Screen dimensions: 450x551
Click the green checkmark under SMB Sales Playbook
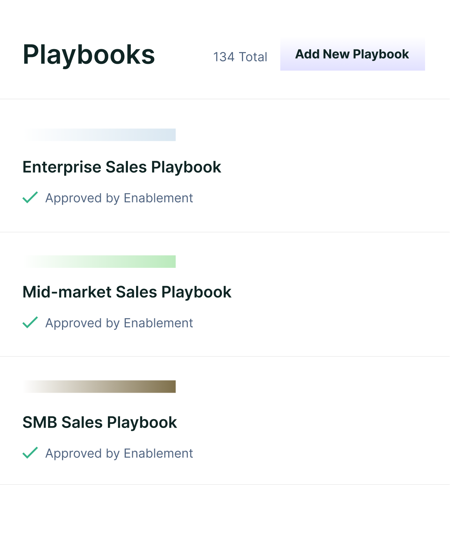[x=30, y=453]
